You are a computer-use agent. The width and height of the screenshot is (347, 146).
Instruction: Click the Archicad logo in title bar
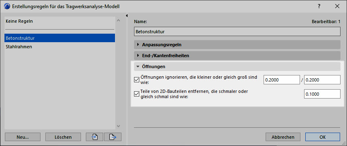(x=7, y=6)
